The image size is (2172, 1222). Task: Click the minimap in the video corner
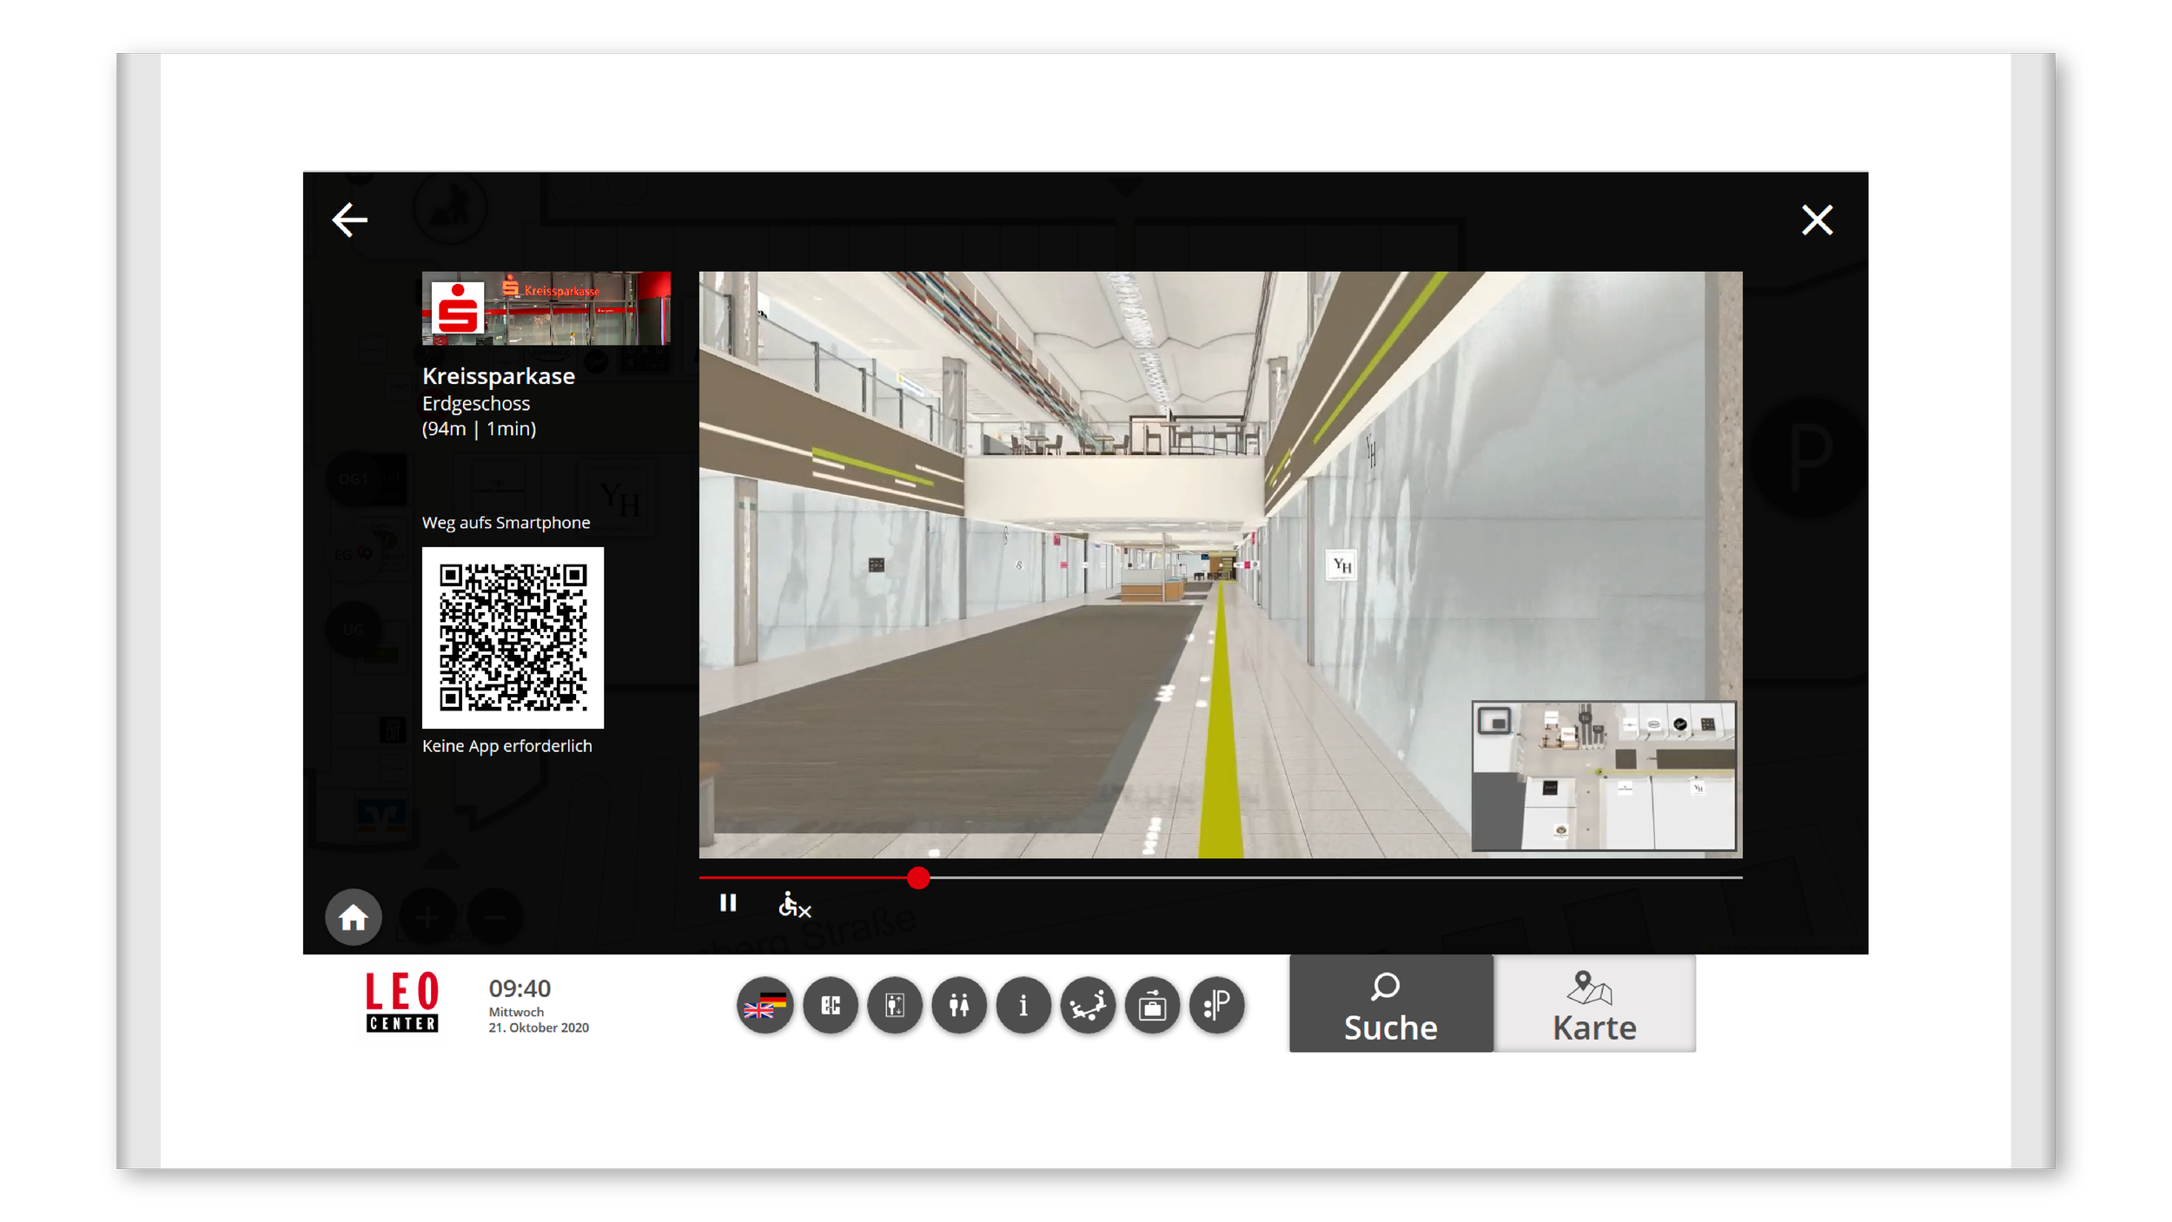point(1604,776)
